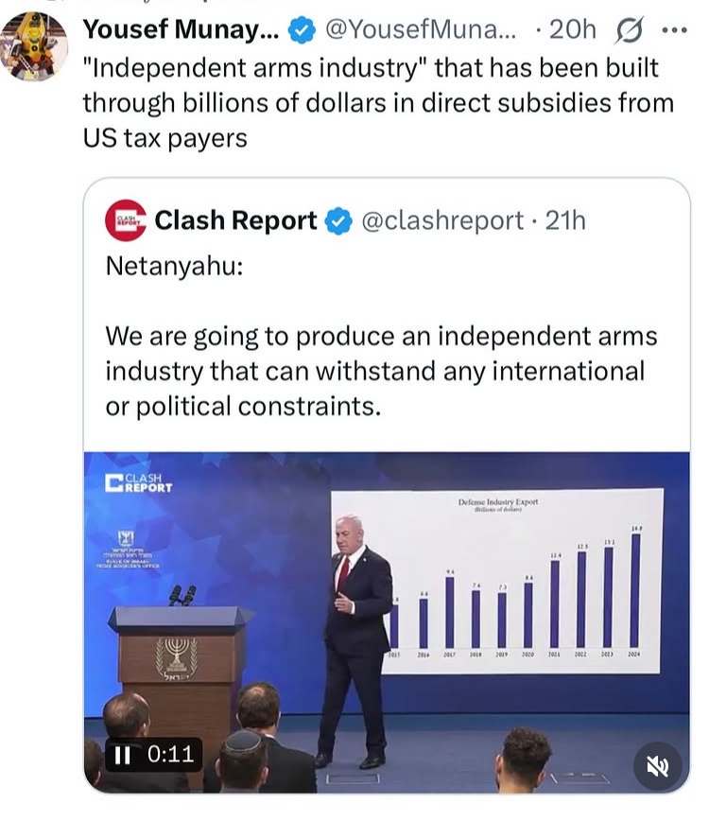
Task: Open the @clashreport handle
Action: point(441,220)
